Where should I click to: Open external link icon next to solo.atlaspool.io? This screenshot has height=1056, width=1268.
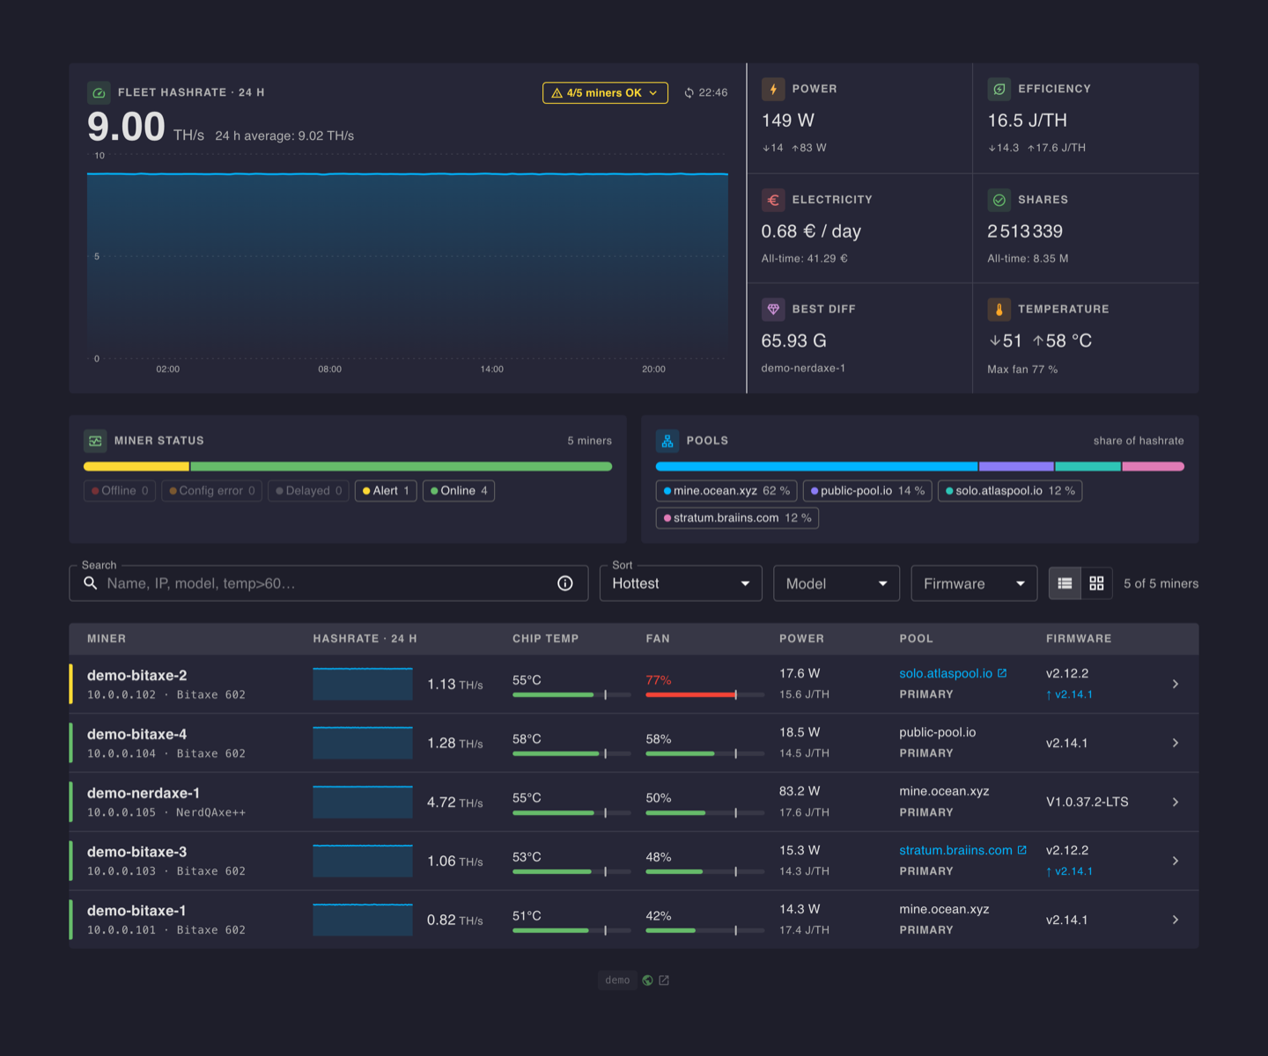tap(1002, 673)
